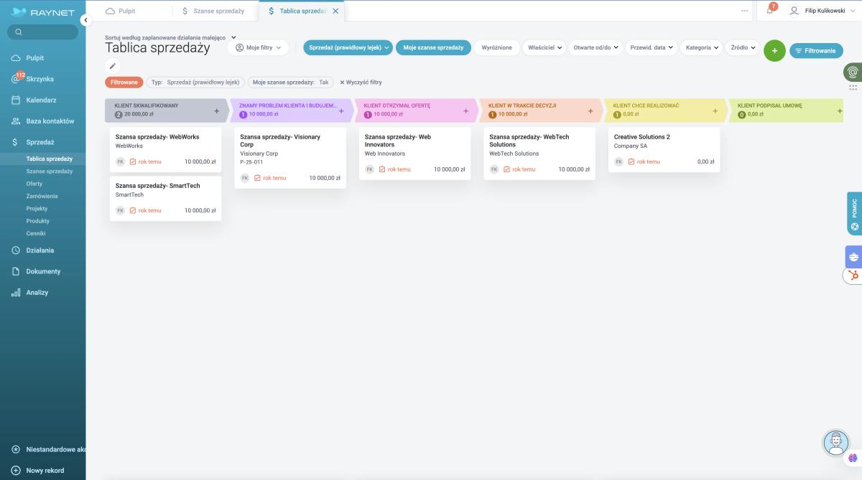Click the activity checkbox icon on the Visionary Corp card
This screenshot has width=862, height=480.
[x=257, y=178]
